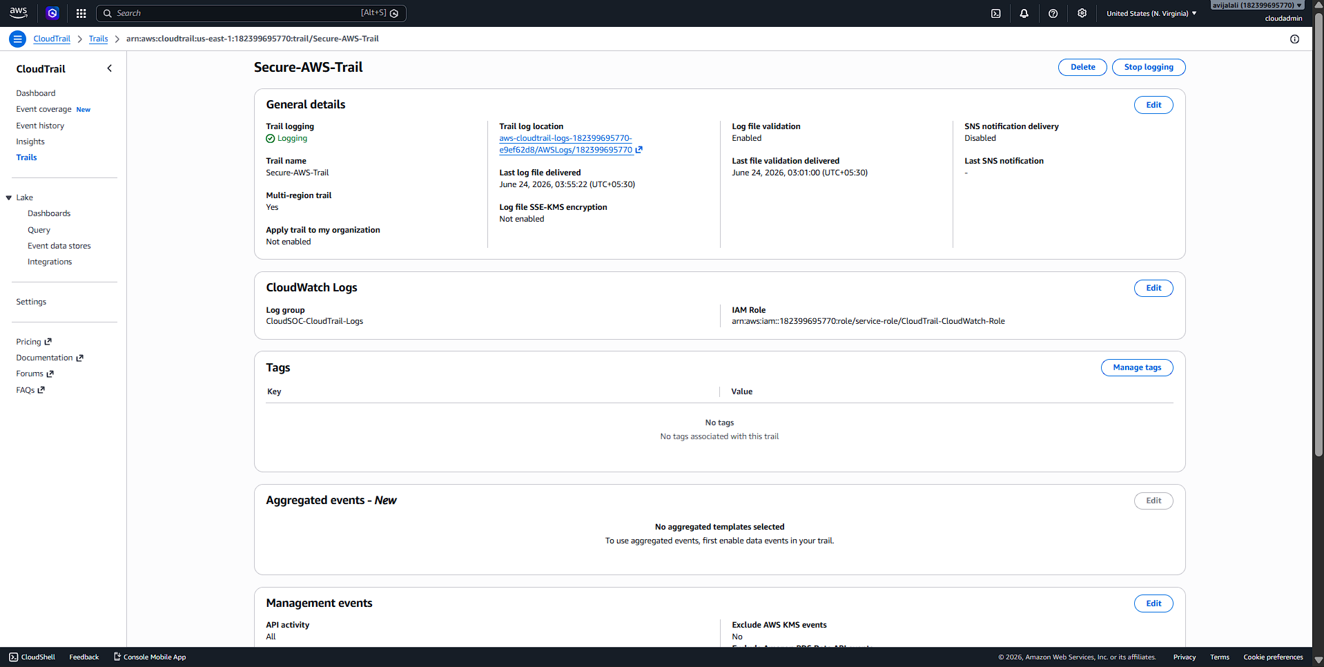The height and width of the screenshot is (667, 1324).
Task: Open external link icon beside trail log location
Action: click(x=639, y=150)
